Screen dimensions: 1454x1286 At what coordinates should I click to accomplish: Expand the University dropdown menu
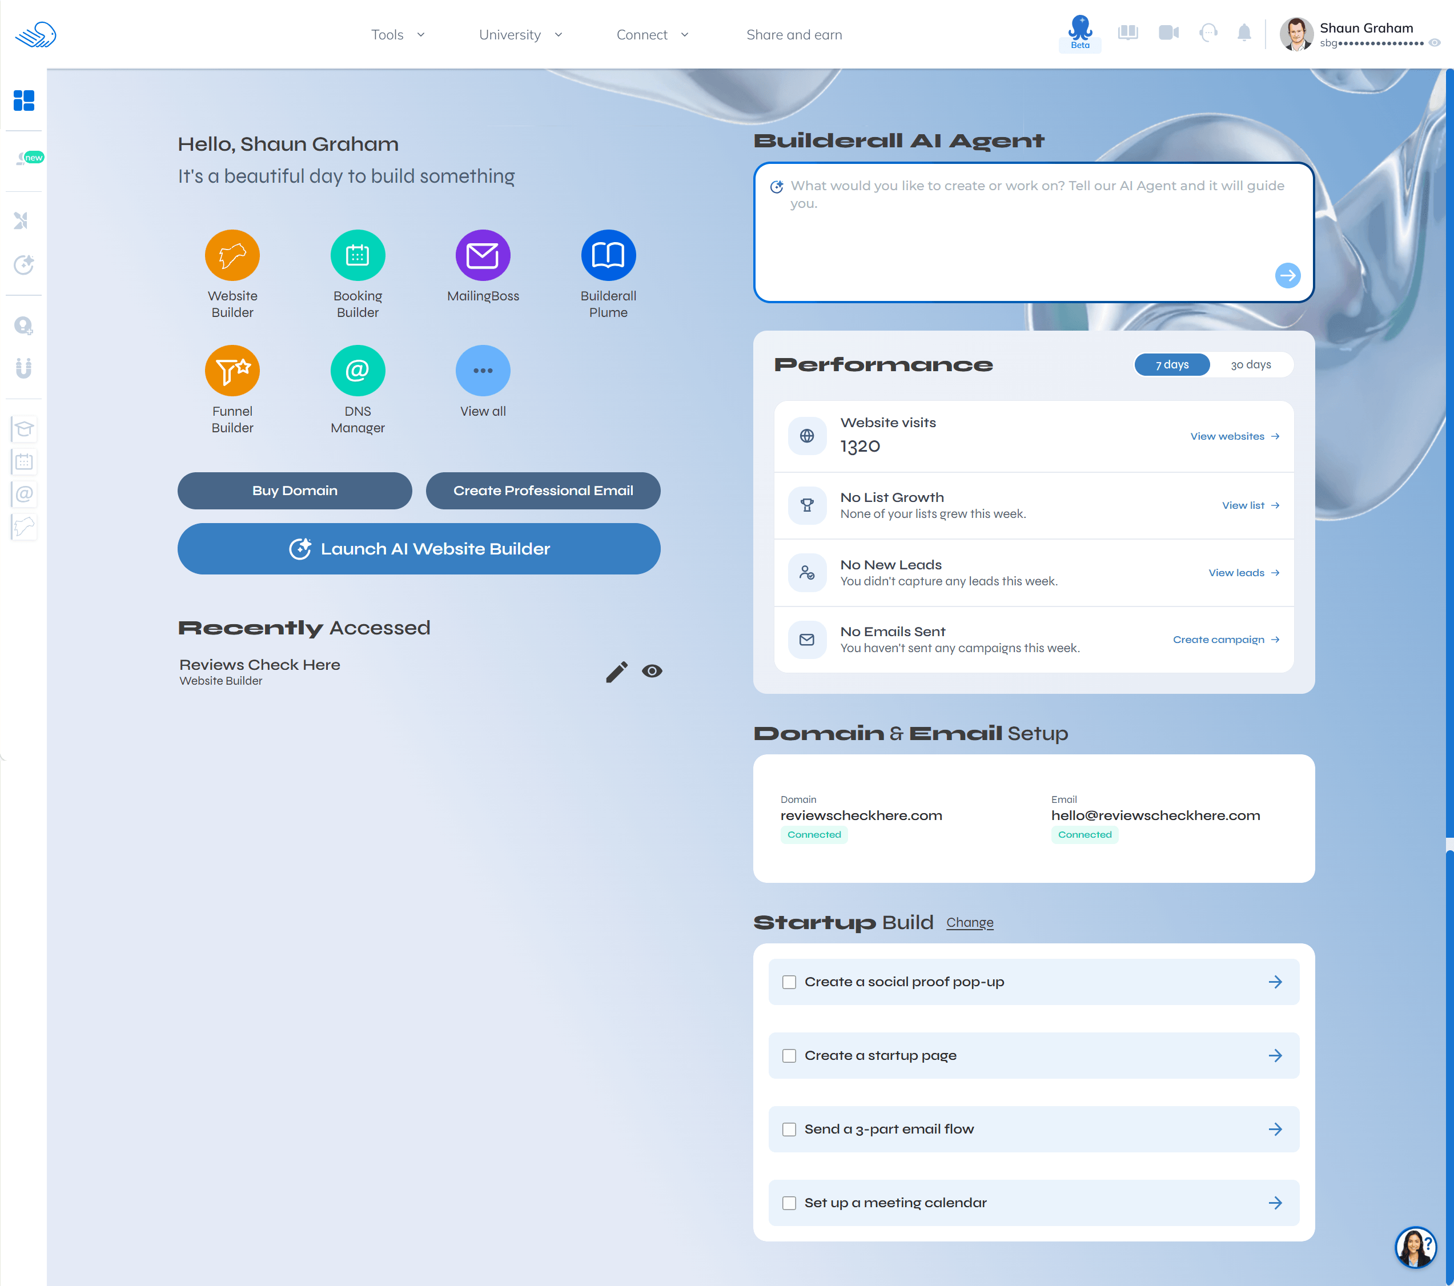point(521,35)
